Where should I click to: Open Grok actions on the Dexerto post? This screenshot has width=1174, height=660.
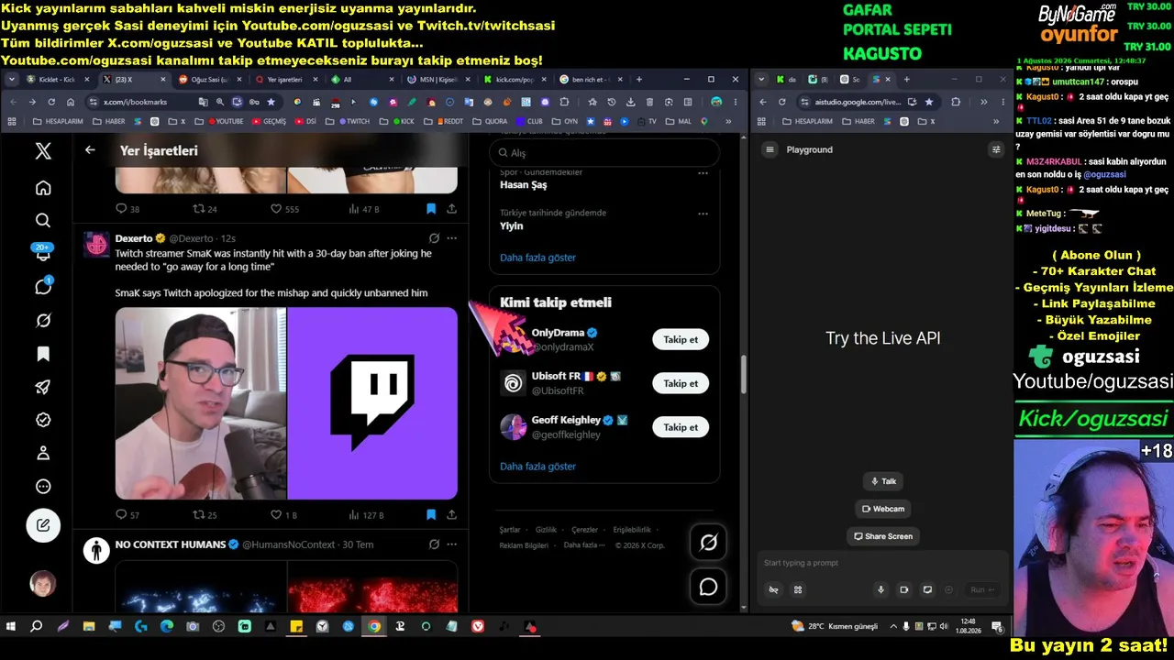click(434, 238)
